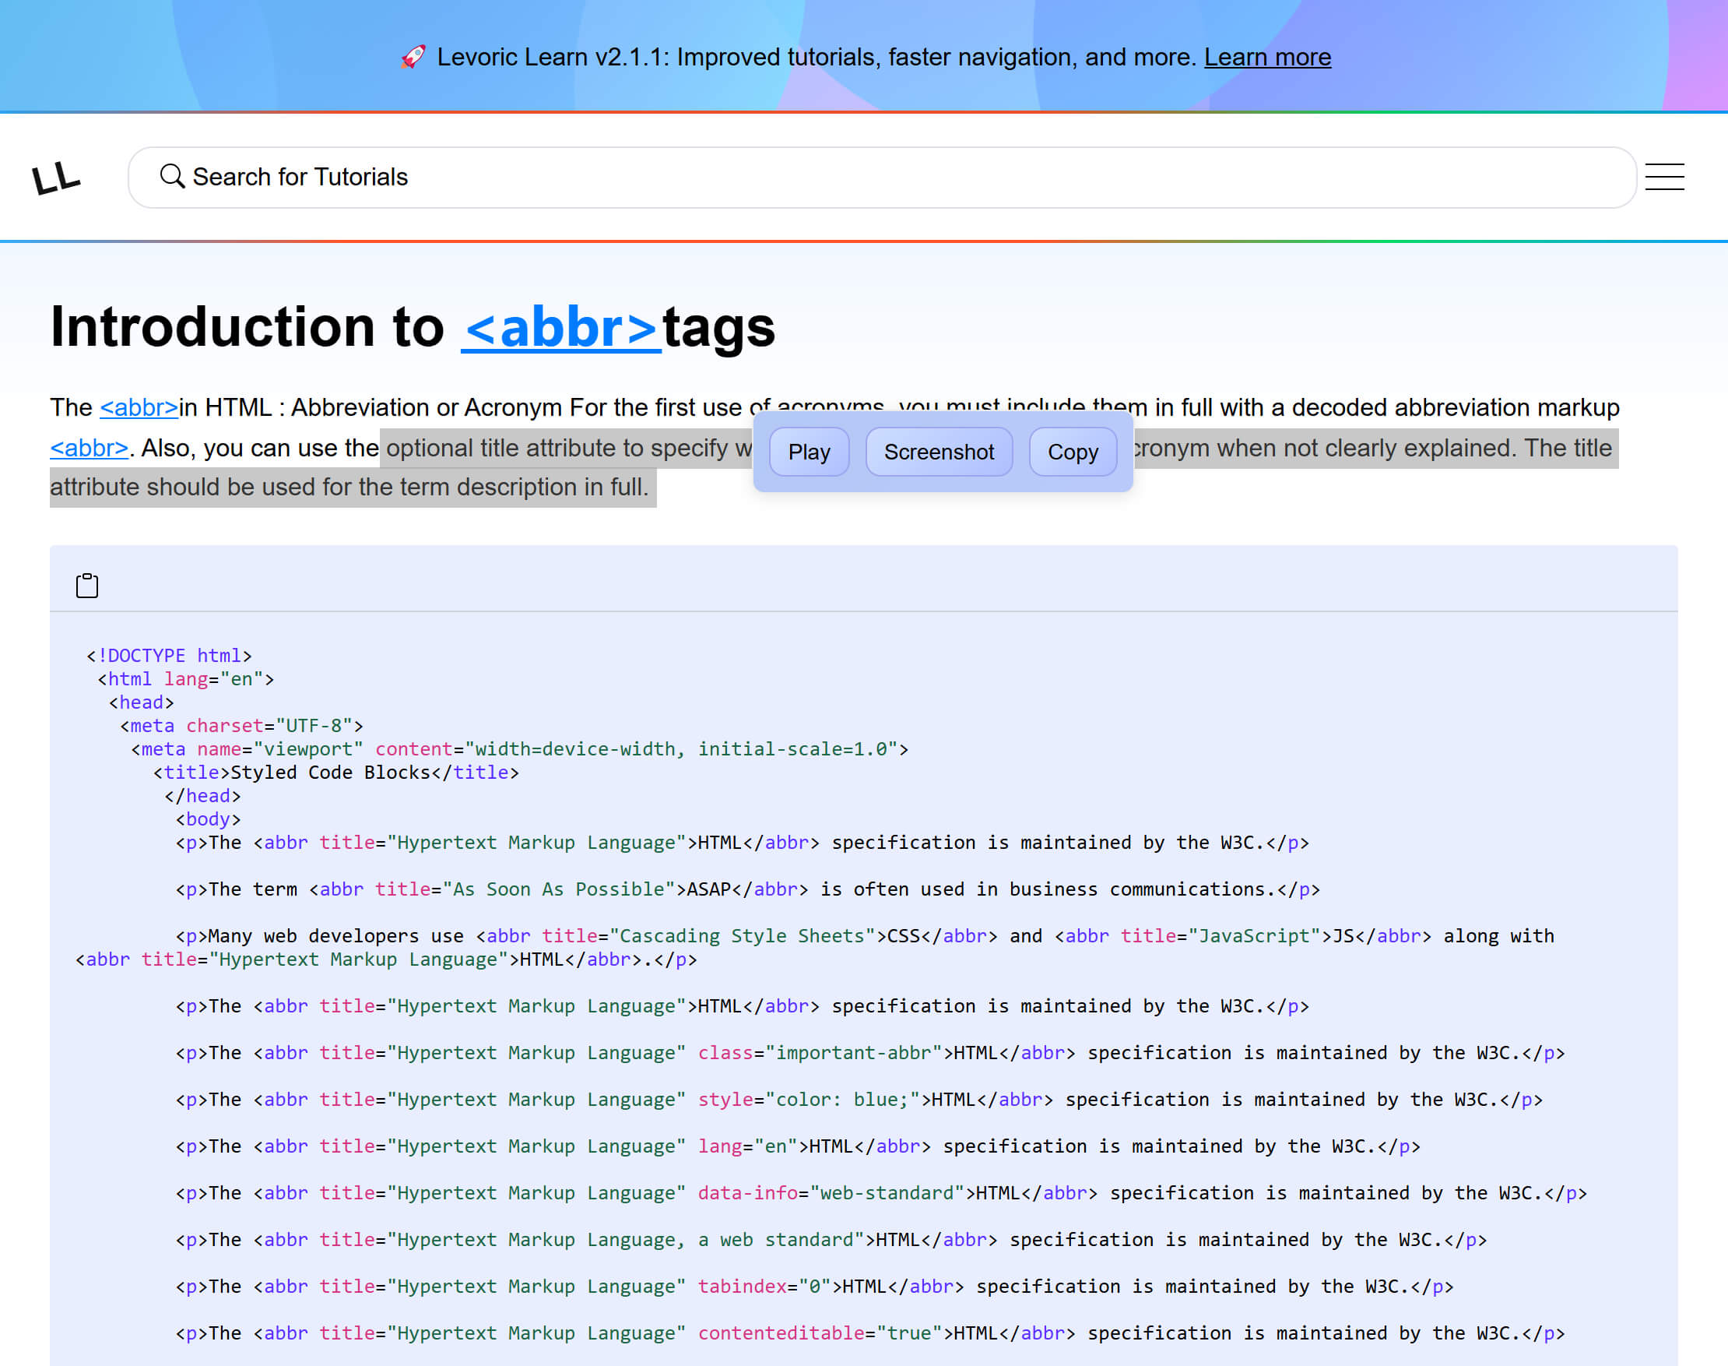The image size is (1728, 1366).
Task: Click the tabindex="0" code line
Action: [813, 1286]
